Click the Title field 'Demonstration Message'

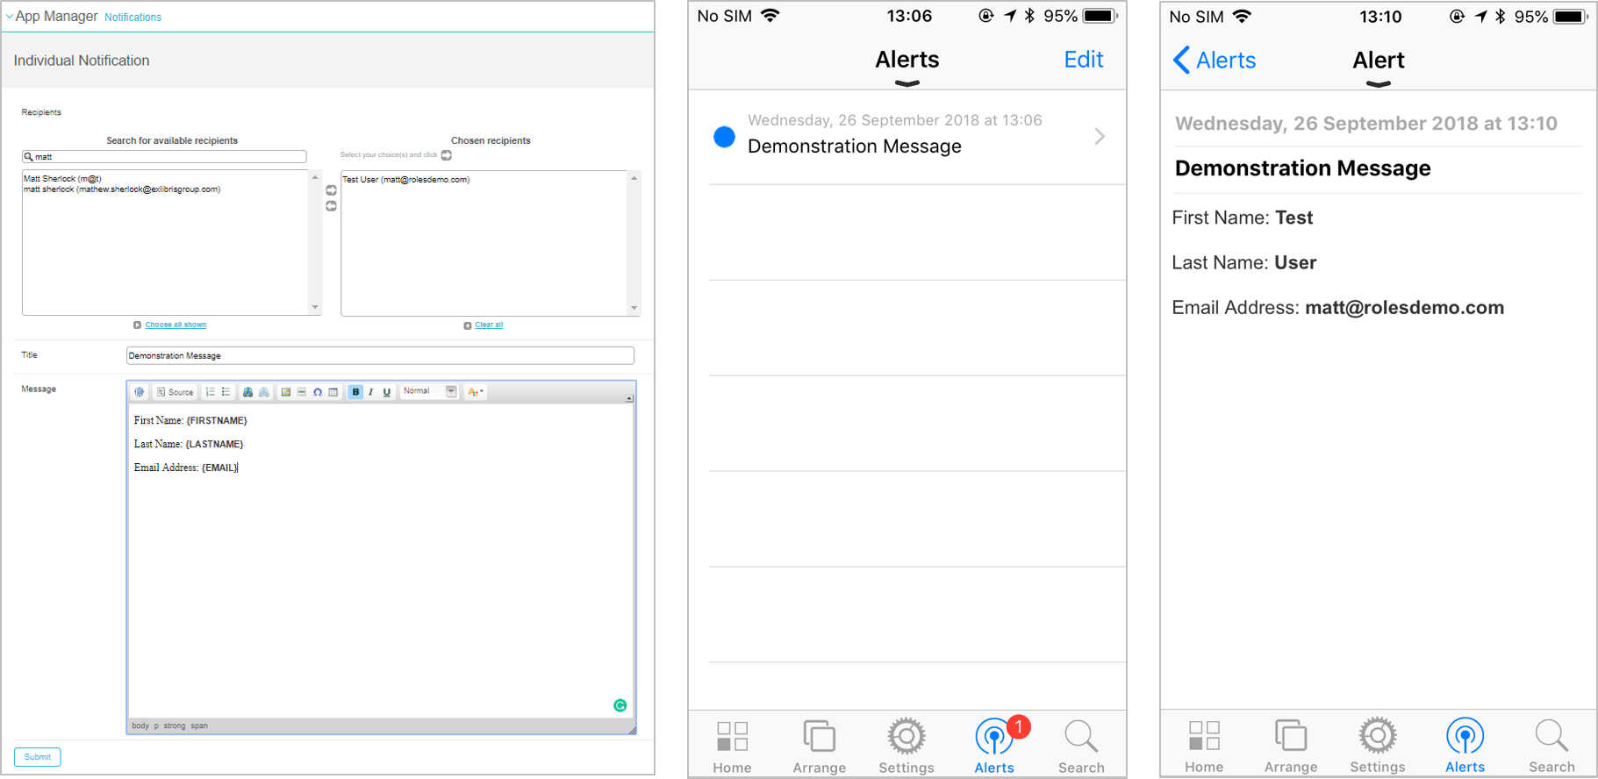[x=380, y=355]
